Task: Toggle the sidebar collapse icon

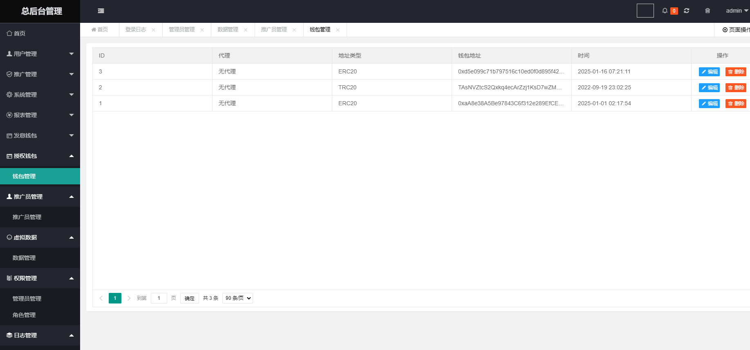Action: pyautogui.click(x=101, y=11)
